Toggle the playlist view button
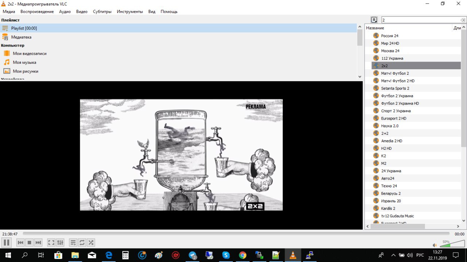Image resolution: width=467 pixels, height=262 pixels. (x=73, y=242)
